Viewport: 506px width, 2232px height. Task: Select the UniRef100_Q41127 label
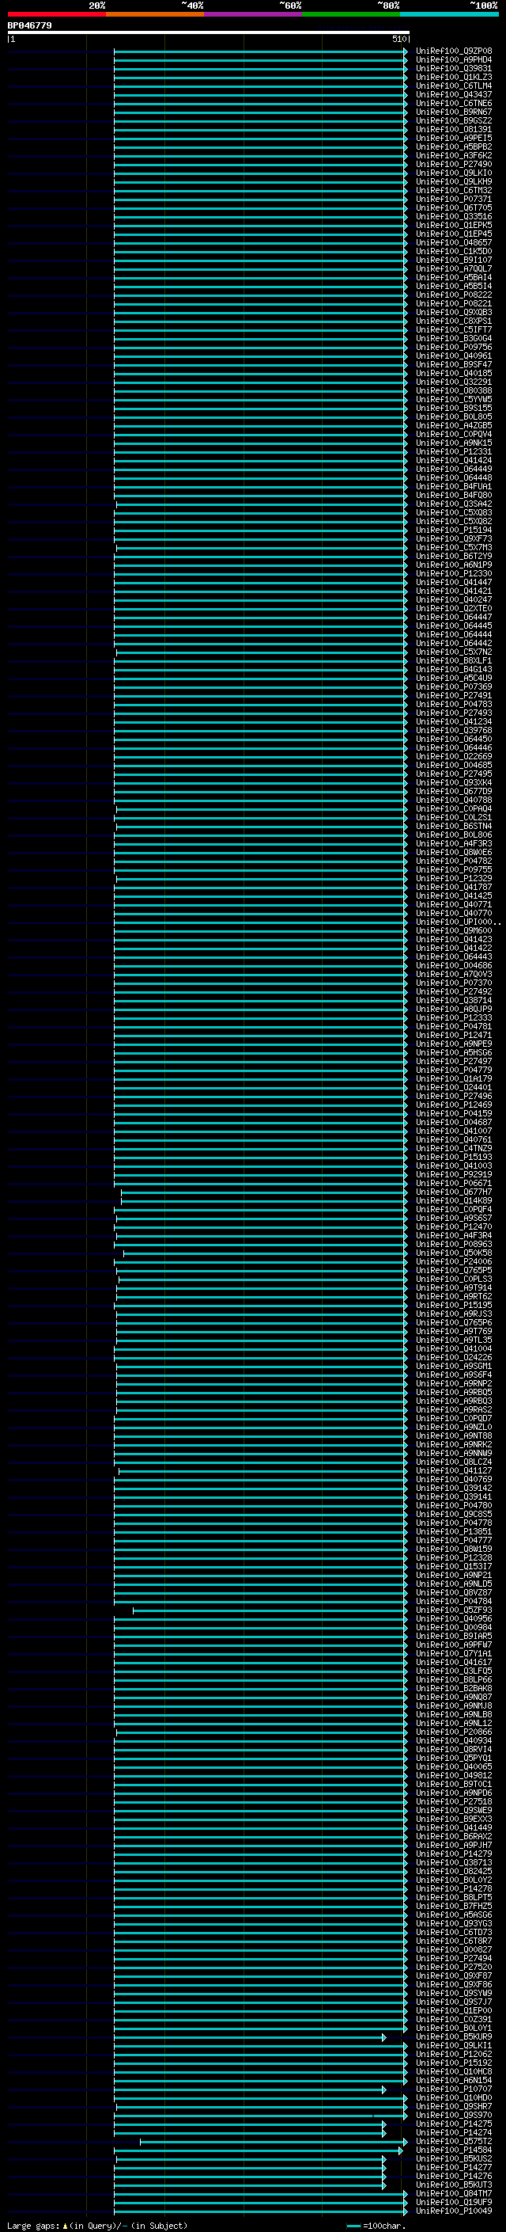click(x=453, y=1470)
